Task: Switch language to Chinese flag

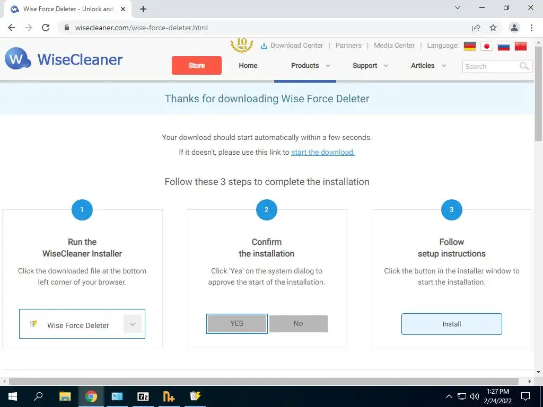Action: 521,46
